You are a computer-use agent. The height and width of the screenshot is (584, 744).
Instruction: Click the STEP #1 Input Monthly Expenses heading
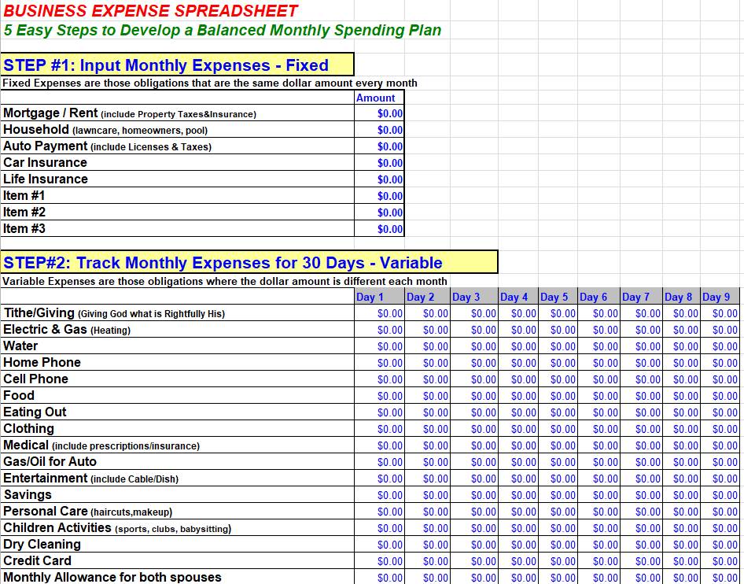(x=167, y=65)
